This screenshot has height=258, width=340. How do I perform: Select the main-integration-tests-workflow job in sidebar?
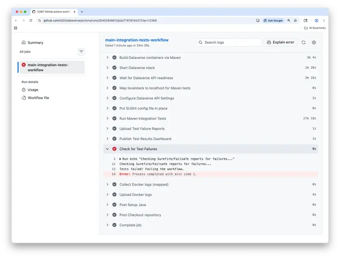coord(51,67)
